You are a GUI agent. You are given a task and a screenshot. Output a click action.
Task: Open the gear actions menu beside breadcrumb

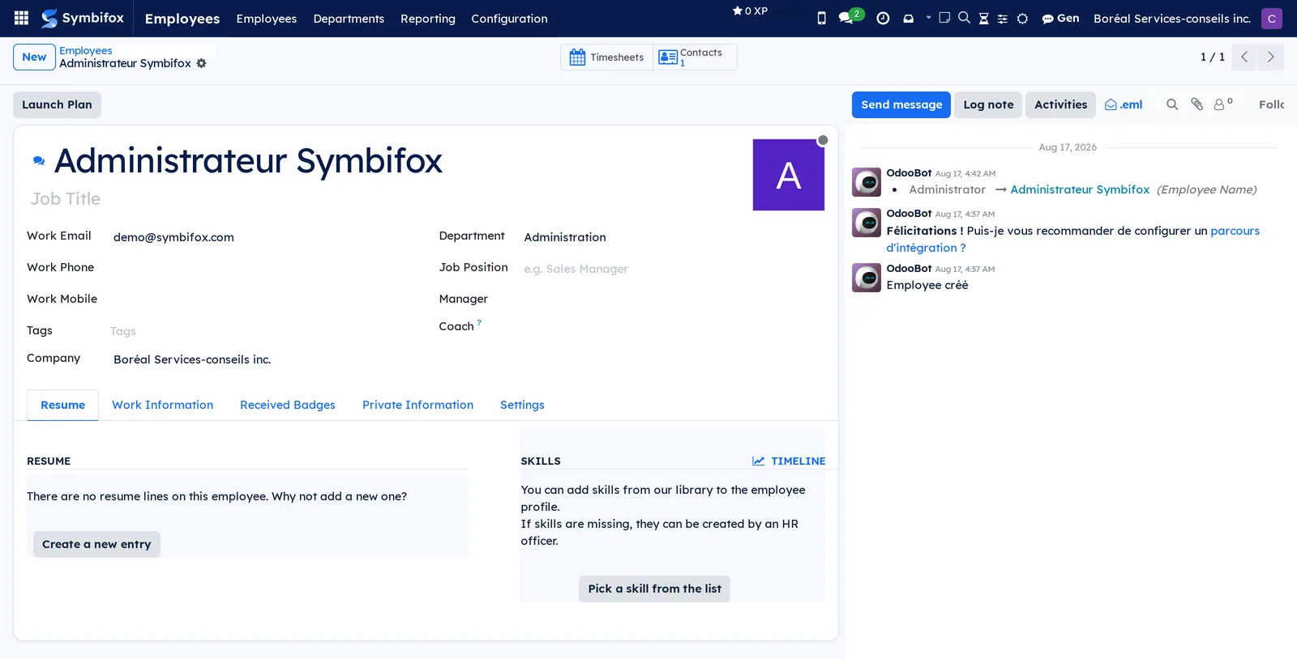point(201,63)
